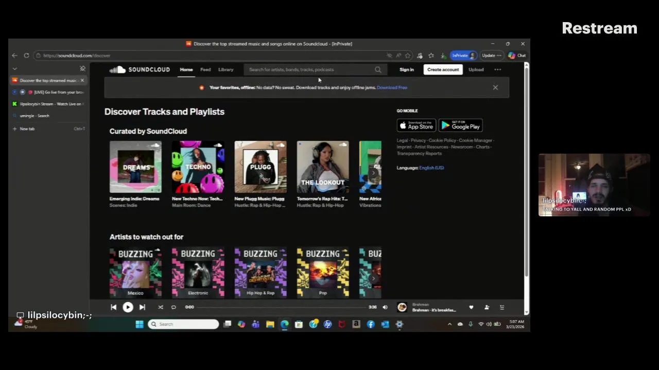The height and width of the screenshot is (370, 659).
Task: Open the Buzzing Mexico playlist
Action: [135, 272]
